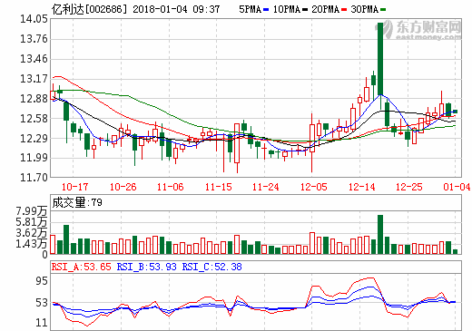Screen dimensions: 472x331
Task: Click the 11-06 date label
Action: click(x=170, y=187)
